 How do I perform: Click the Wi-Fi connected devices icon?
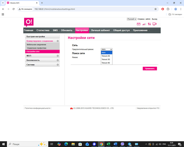coord(154,24)
